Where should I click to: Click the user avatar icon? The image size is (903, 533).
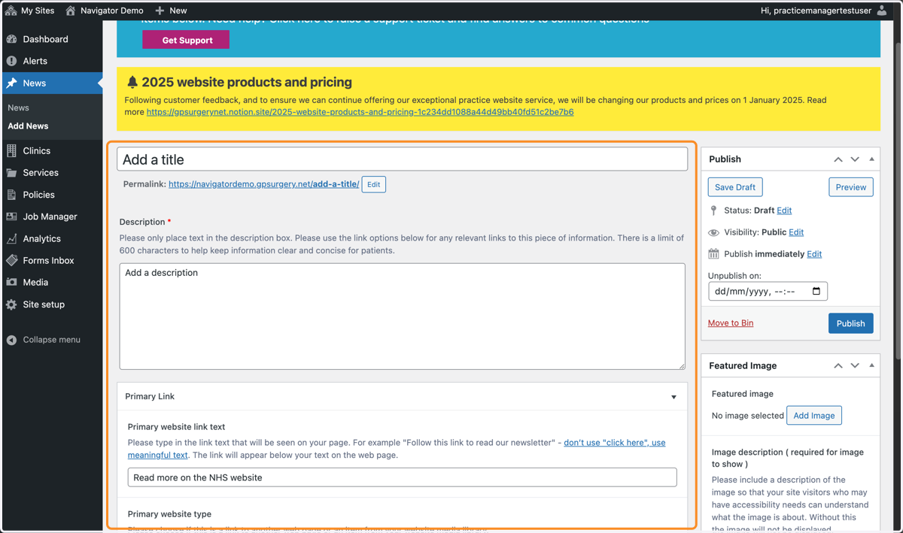click(x=882, y=11)
